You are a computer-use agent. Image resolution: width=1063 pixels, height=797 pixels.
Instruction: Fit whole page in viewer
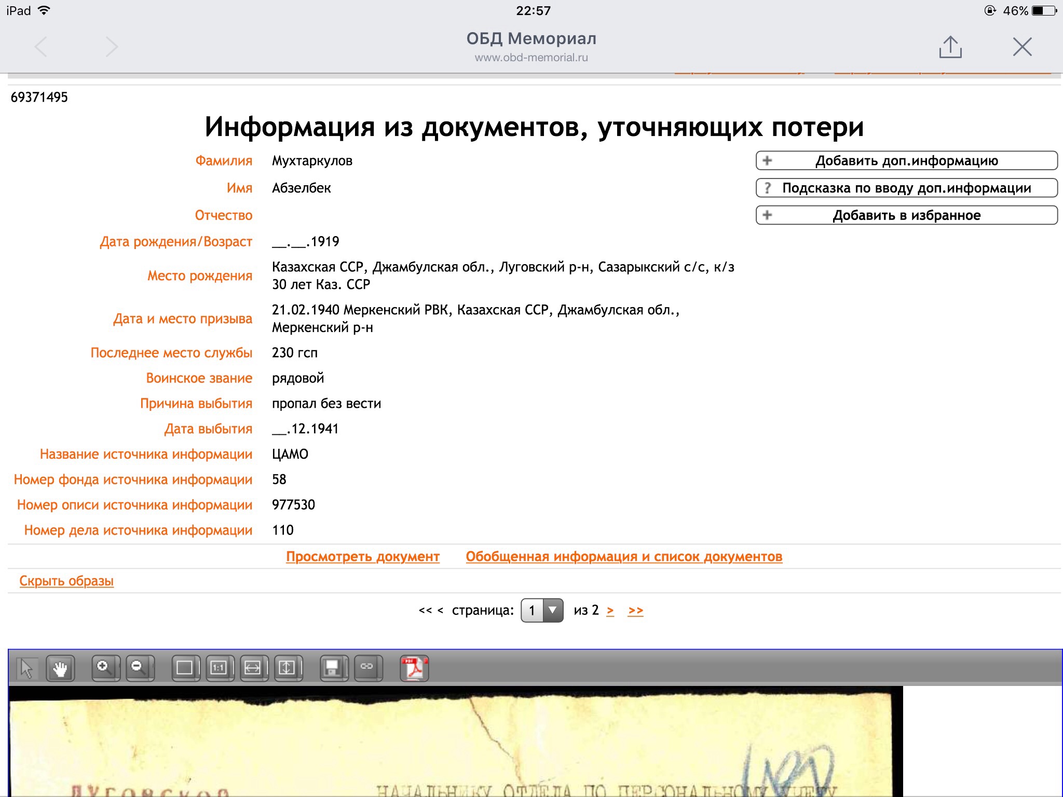(185, 668)
